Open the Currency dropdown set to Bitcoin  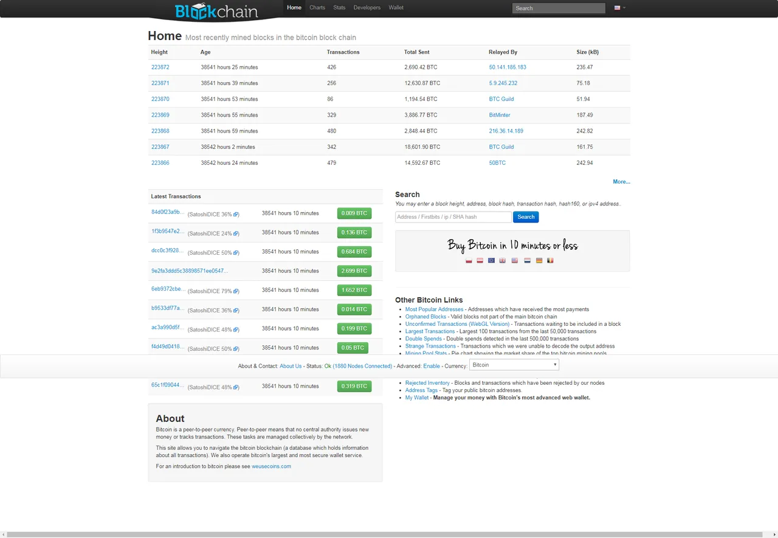514,365
